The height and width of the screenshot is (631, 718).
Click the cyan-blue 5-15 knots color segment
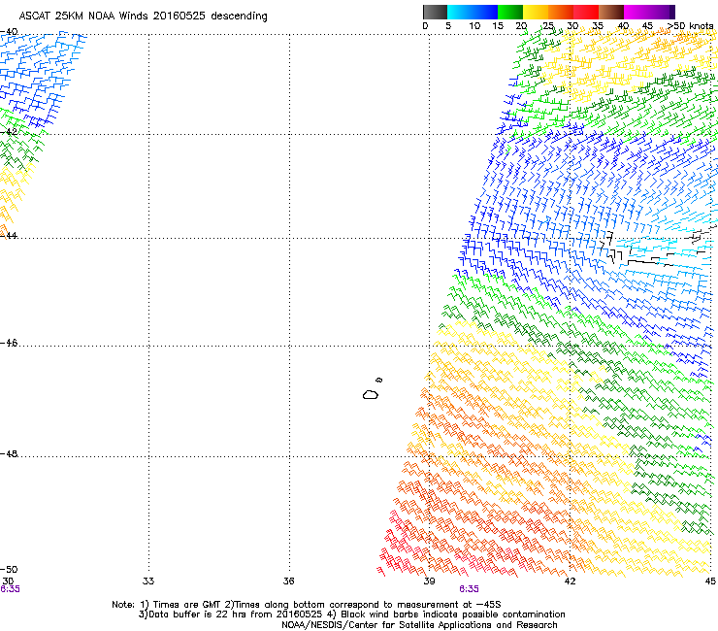(x=473, y=12)
